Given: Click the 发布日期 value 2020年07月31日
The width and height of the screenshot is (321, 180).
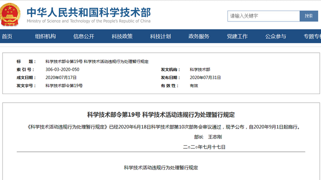Looking at the screenshot, I should (x=205, y=78).
